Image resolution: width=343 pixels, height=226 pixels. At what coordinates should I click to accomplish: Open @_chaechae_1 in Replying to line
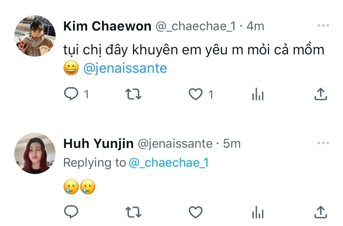(168, 163)
